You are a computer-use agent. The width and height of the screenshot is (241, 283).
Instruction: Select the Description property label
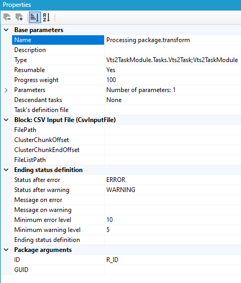(x=30, y=50)
